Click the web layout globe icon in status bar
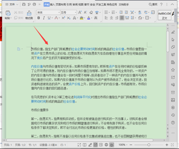This screenshot has height=149, width=179. (x=106, y=145)
